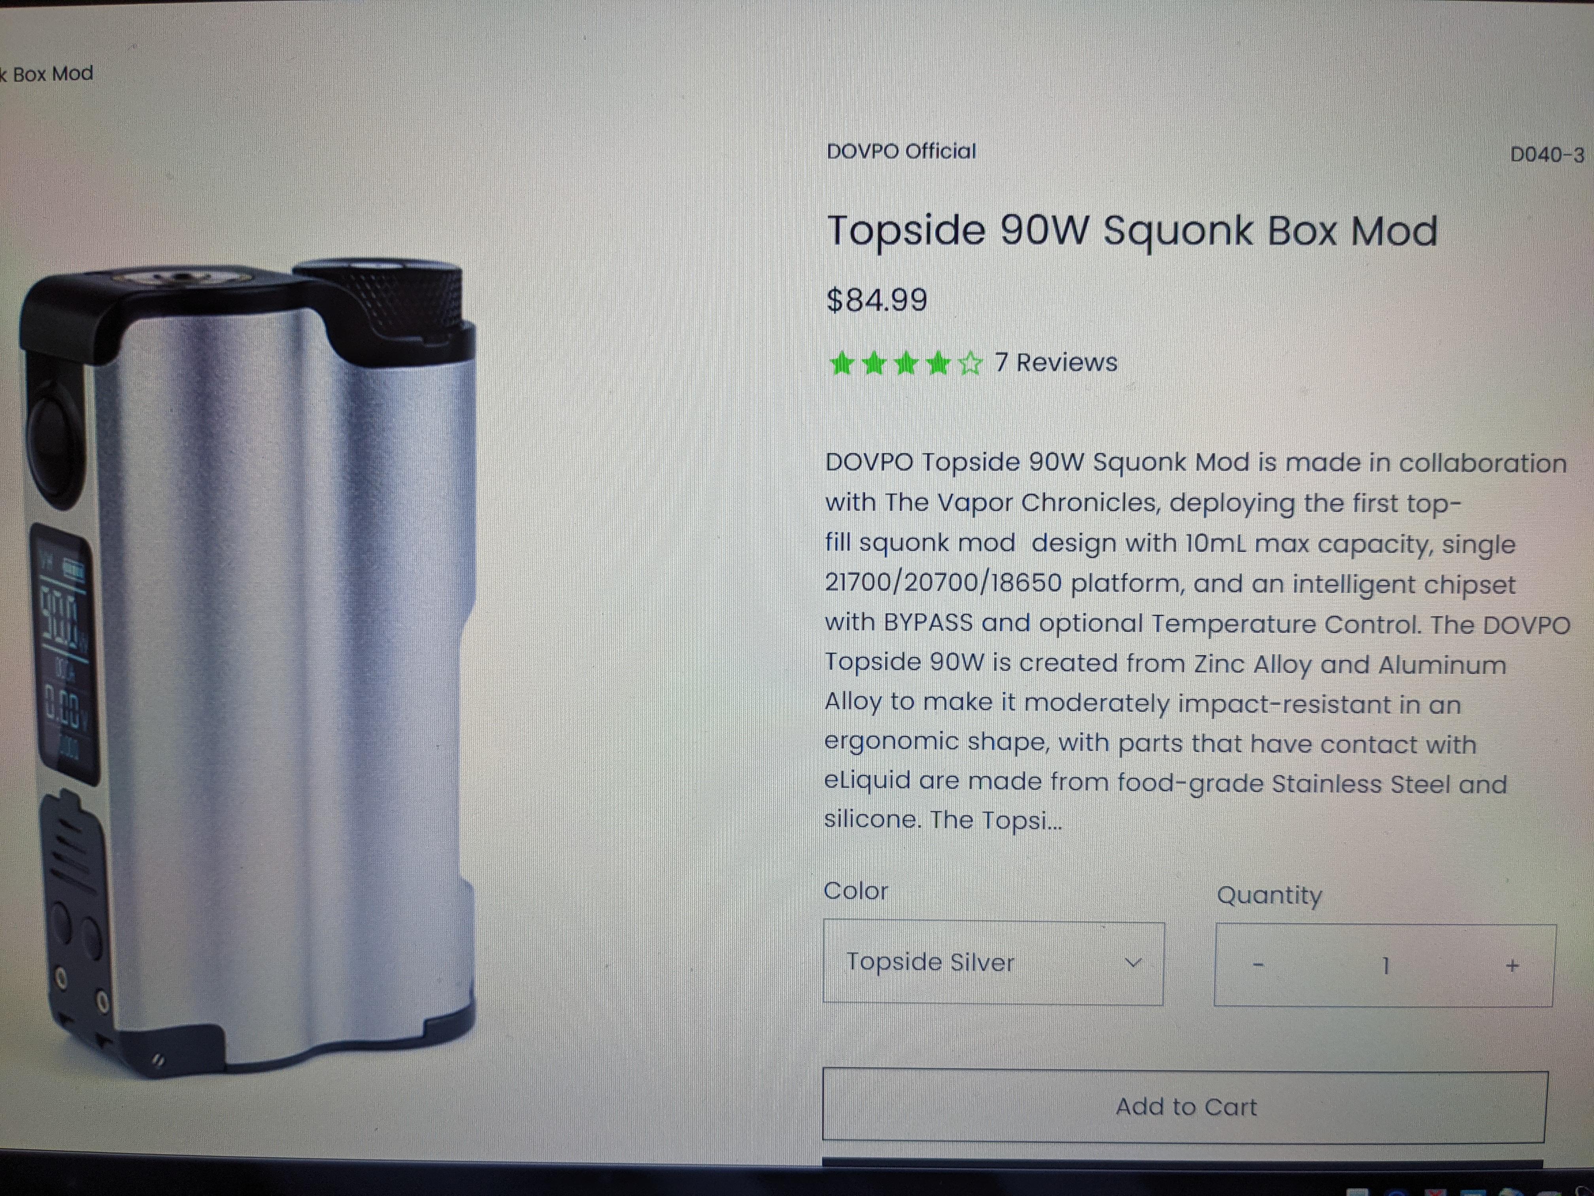
Task: Click the Topside 90W Squonk Box Mod title
Action: click(1131, 231)
